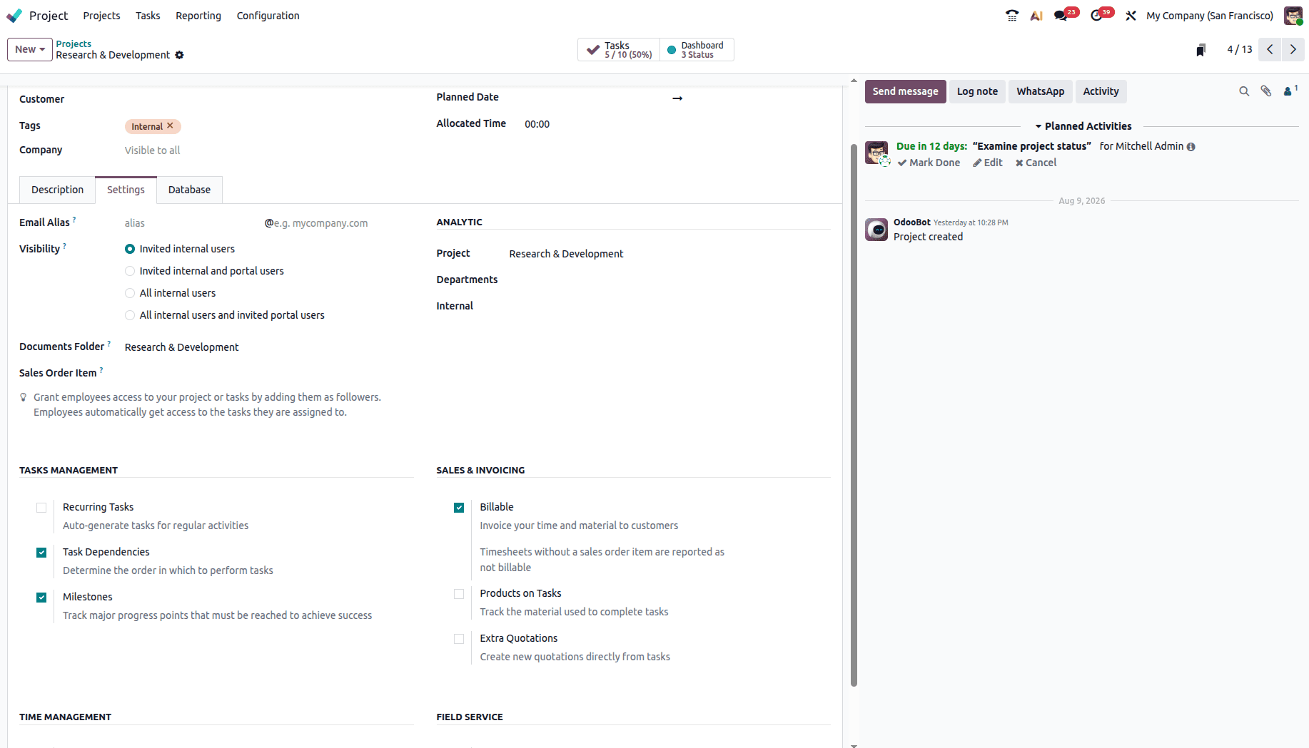1309x748 pixels.
Task: Enable Extra Quotations checkbox
Action: point(459,639)
